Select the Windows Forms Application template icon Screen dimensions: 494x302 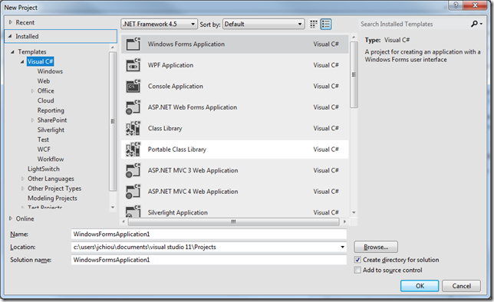[x=133, y=44]
